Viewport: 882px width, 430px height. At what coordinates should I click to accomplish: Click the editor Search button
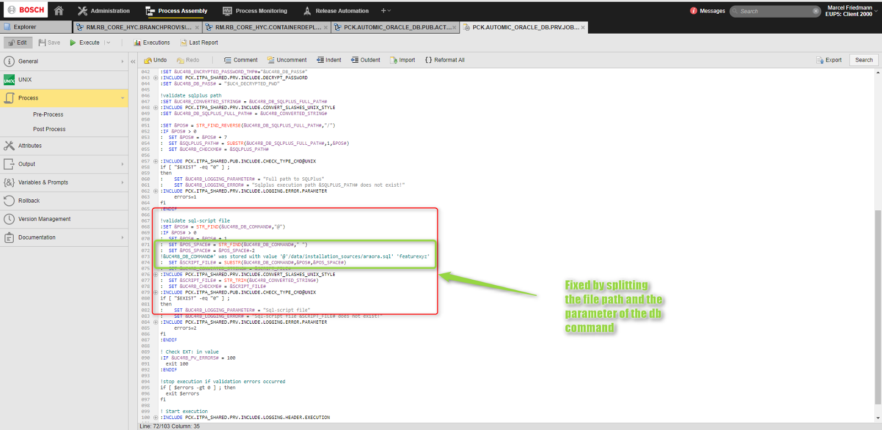[864, 60]
